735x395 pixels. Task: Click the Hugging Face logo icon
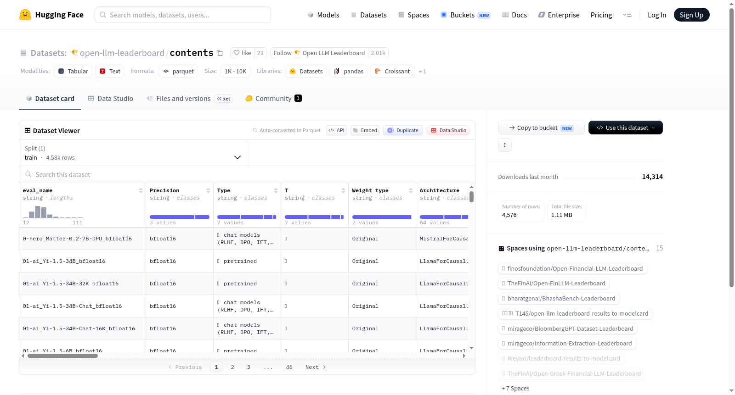tap(25, 15)
